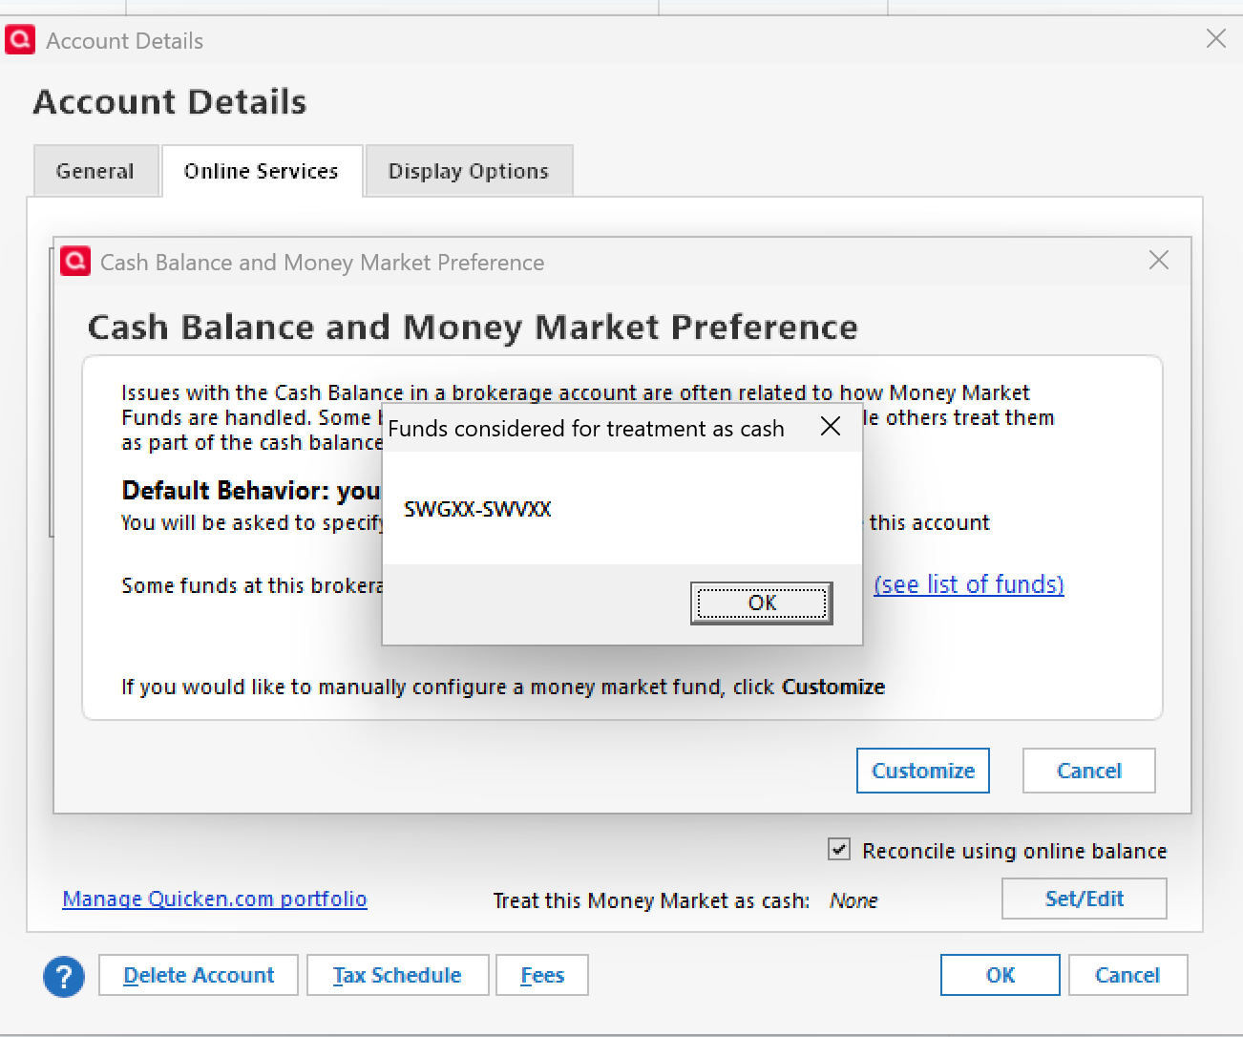Follow the Manage Quicken.com portfolio link
The image size is (1243, 1037).
pos(215,899)
